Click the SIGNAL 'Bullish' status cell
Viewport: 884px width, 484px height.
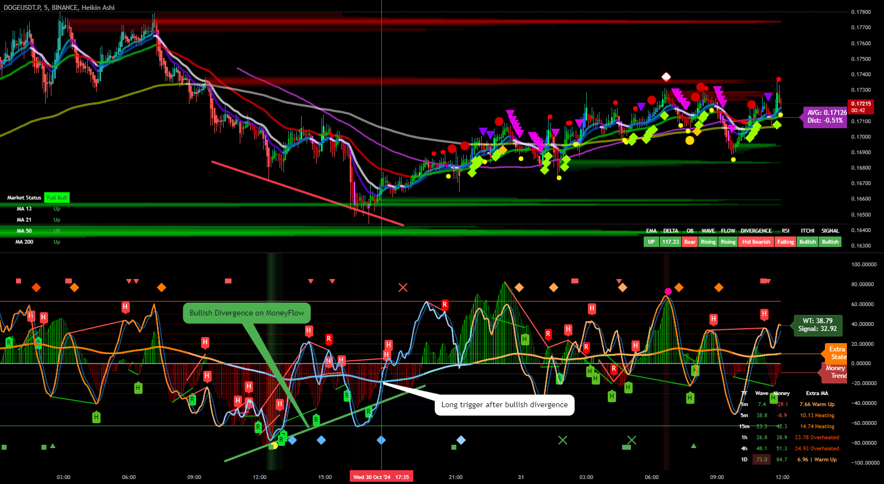pyautogui.click(x=830, y=242)
